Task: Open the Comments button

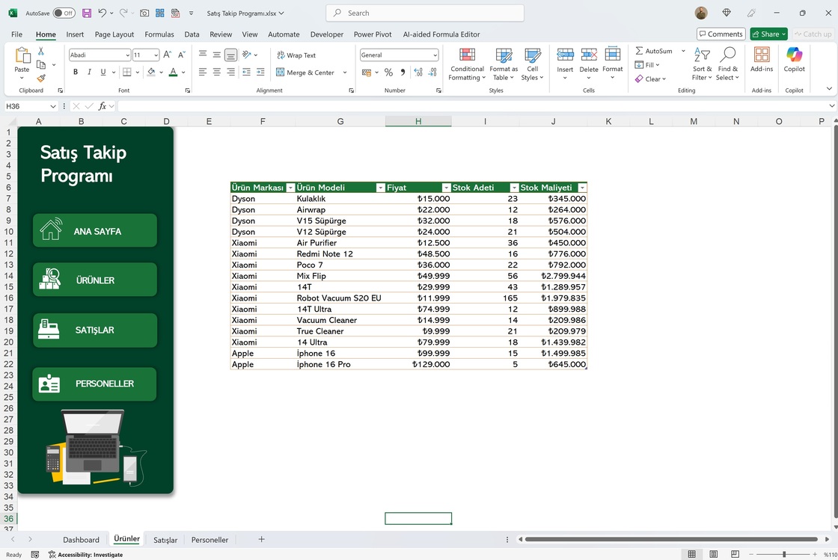Action: click(x=721, y=34)
